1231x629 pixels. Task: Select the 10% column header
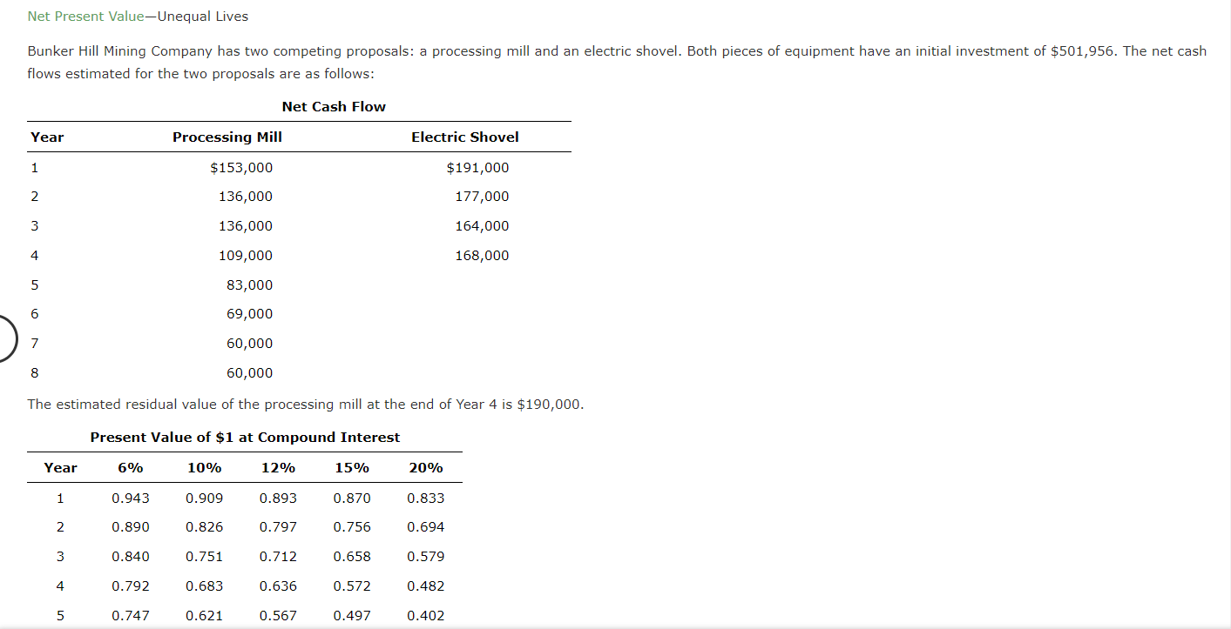tap(204, 468)
